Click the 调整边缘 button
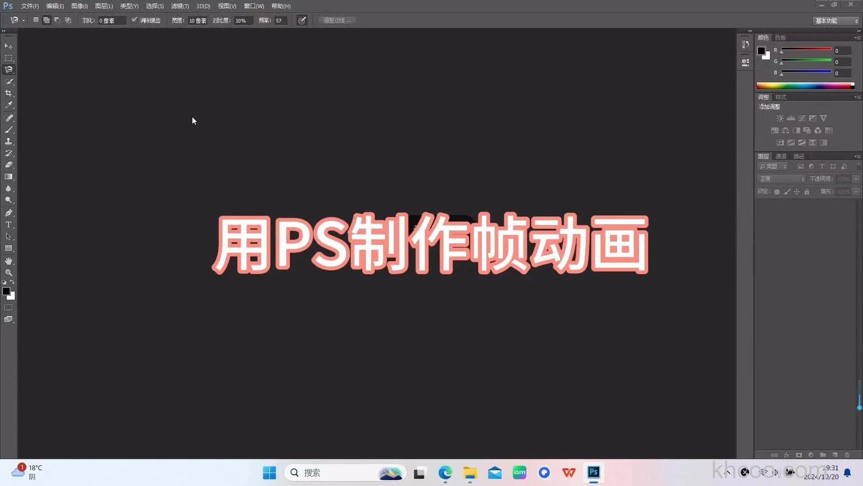 337,20
